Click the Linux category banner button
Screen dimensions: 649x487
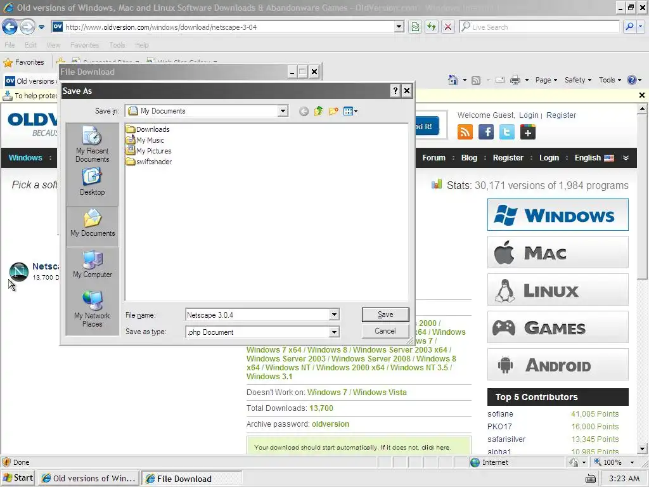tap(558, 289)
